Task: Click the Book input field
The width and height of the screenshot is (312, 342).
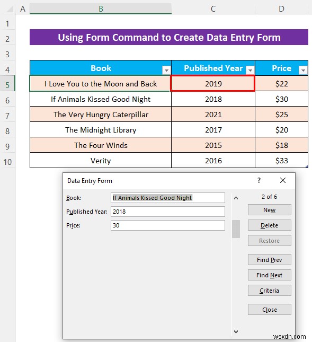Action: [x=168, y=198]
